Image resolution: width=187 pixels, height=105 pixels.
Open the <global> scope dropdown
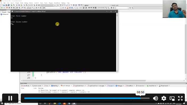pyautogui.click(x=97, y=5)
